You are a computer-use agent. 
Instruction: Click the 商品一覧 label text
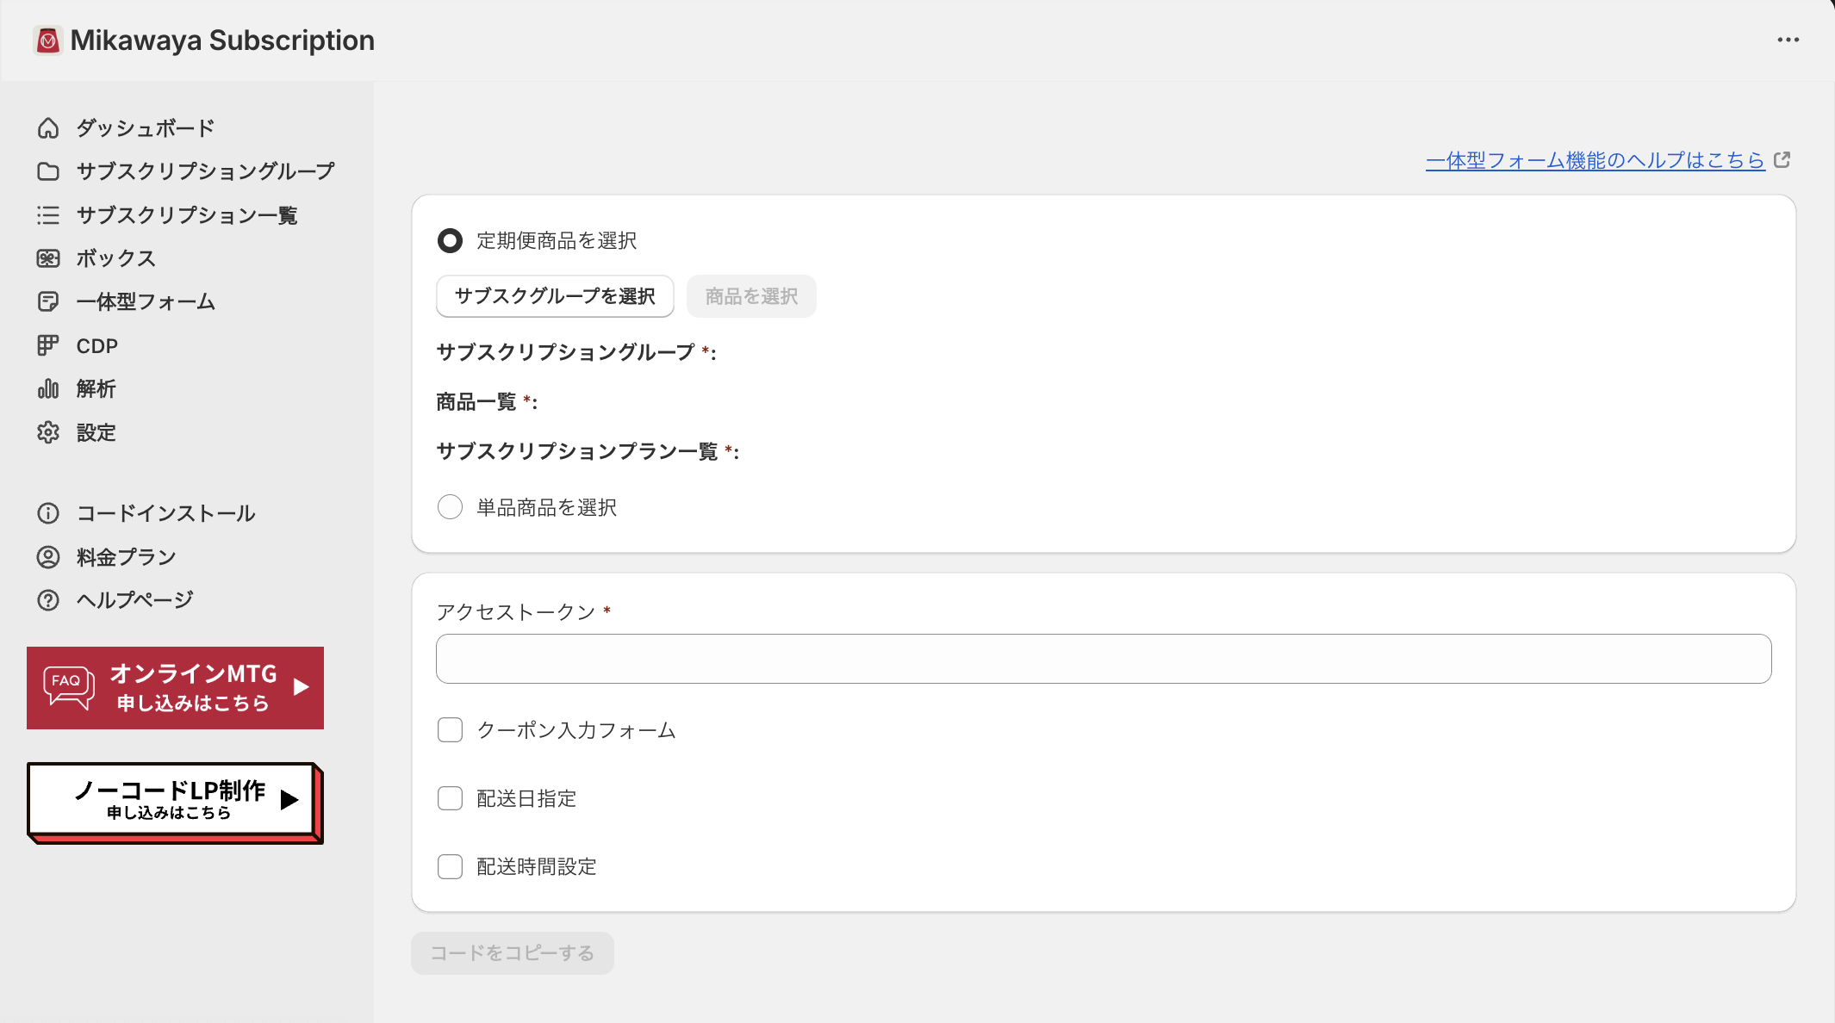point(476,402)
